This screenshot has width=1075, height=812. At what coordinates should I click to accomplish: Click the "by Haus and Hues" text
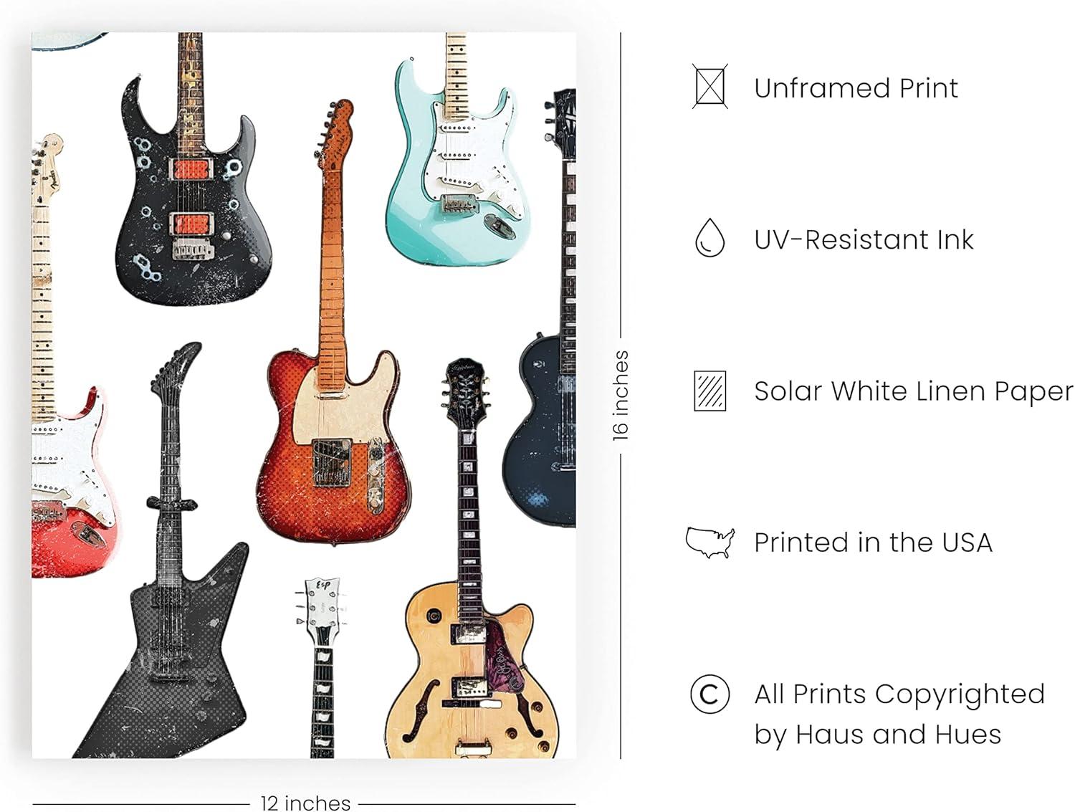(x=877, y=735)
